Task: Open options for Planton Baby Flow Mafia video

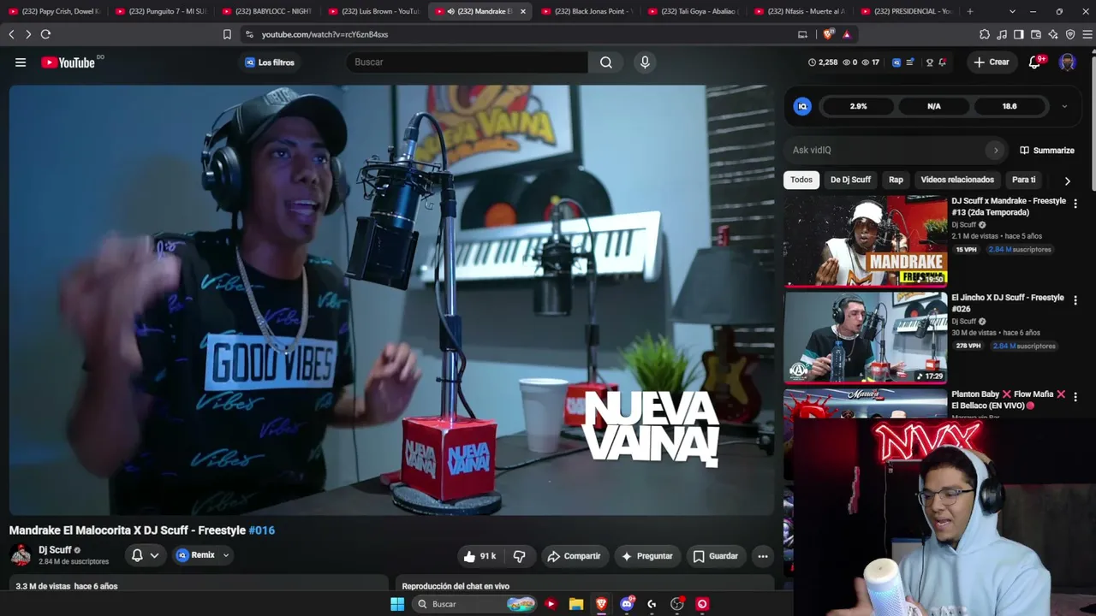Action: (1075, 397)
